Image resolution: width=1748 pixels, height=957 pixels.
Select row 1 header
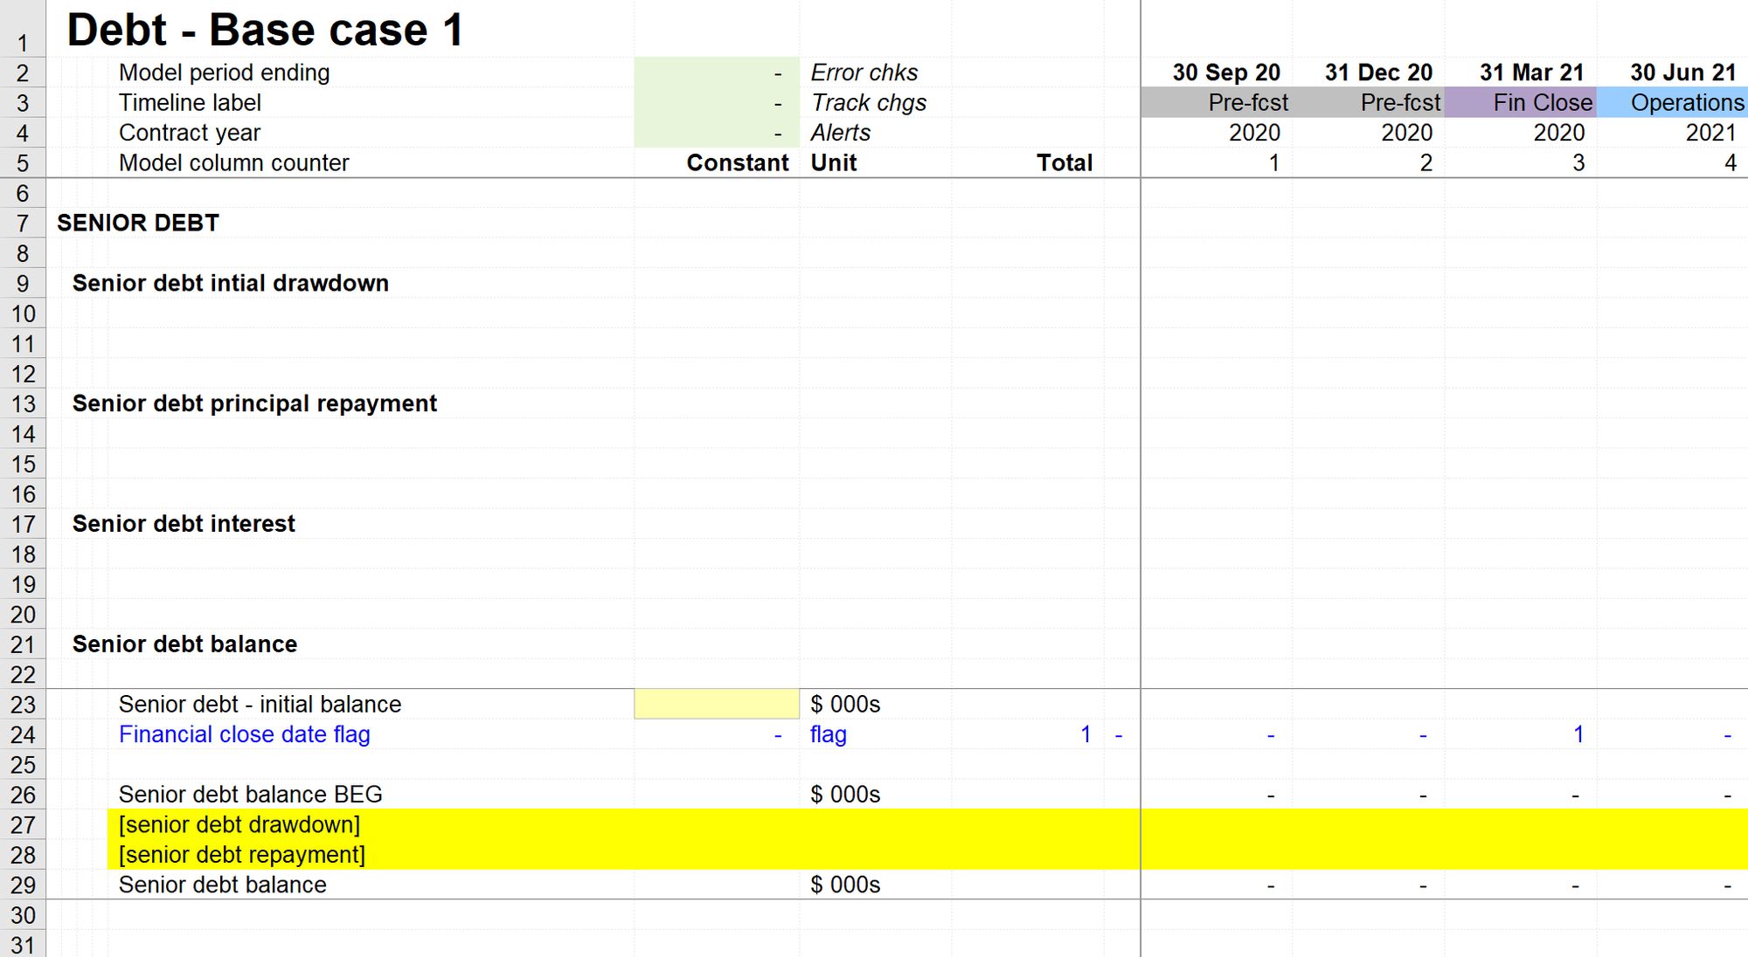point(23,42)
